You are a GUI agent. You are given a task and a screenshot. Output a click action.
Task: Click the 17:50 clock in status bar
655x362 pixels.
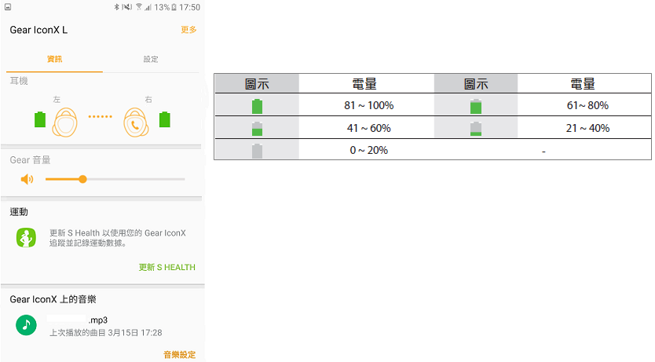click(189, 7)
